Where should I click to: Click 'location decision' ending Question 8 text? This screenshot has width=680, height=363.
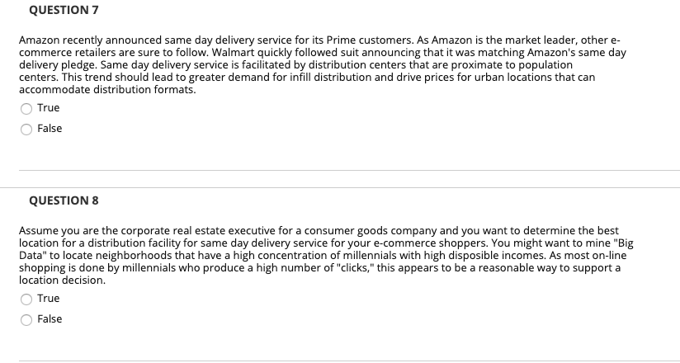(x=61, y=280)
